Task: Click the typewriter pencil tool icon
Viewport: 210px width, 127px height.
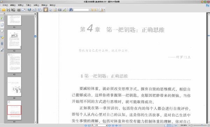Action: (x=65, y=10)
